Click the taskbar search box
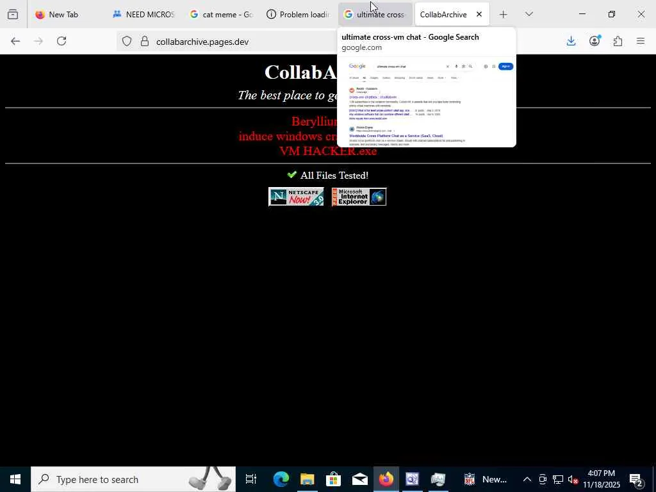 [x=133, y=479]
